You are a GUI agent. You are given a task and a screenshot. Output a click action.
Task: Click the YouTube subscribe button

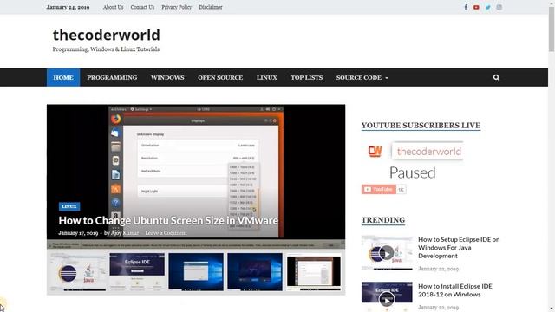click(378, 189)
